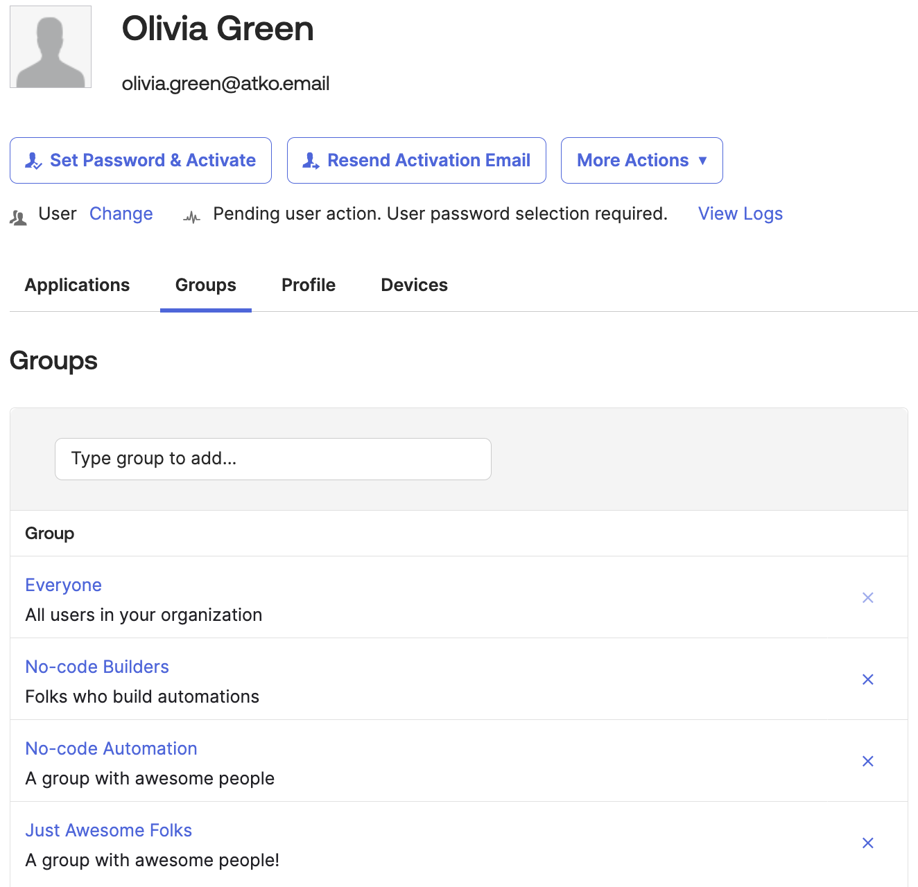Click Olivia Green's profile avatar picture

51,47
